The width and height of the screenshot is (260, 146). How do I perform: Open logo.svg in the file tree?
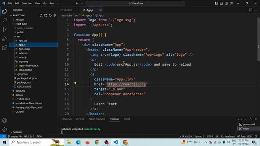tap(23, 62)
